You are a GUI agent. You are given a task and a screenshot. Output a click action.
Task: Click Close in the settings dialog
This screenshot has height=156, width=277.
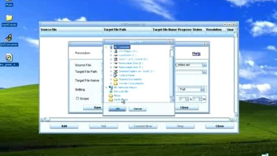click(184, 107)
